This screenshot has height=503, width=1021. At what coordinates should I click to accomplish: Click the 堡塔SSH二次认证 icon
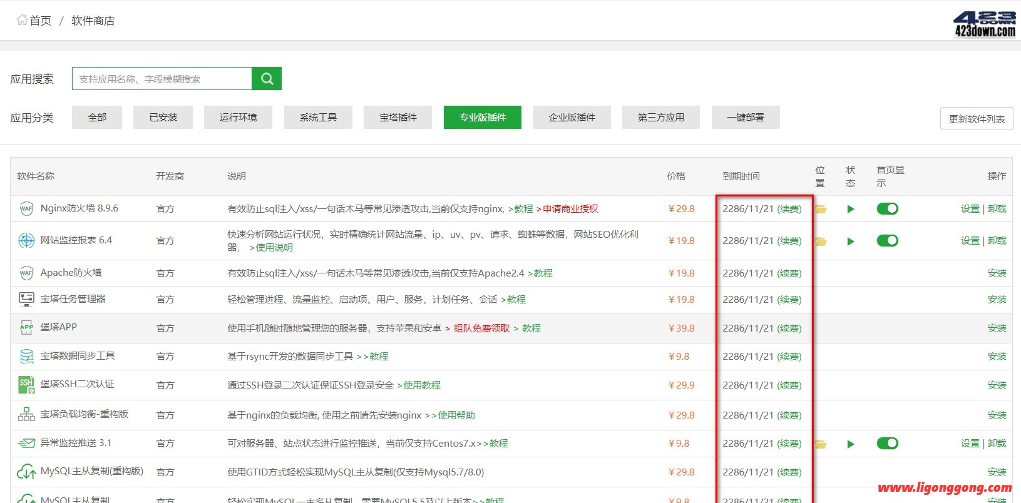(26, 385)
